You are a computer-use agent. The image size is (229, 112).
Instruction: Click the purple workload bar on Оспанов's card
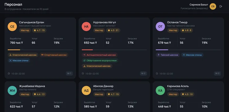[162, 50]
